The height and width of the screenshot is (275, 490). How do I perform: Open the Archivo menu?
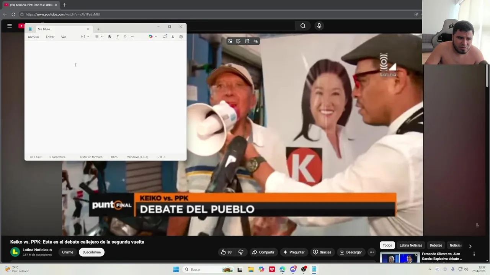point(33,37)
